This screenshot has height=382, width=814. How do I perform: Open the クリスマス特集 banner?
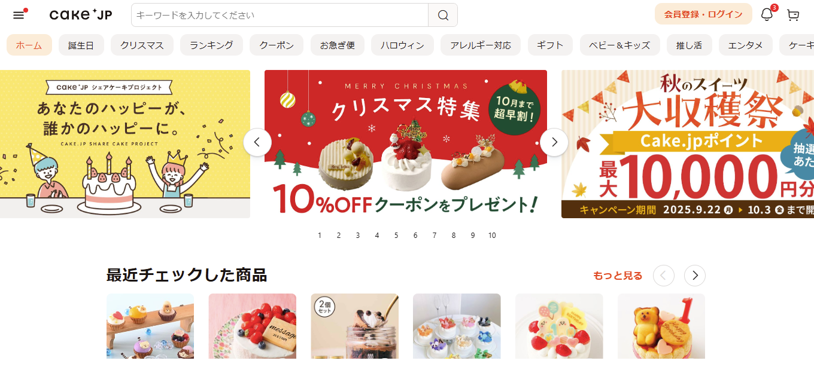(406, 144)
